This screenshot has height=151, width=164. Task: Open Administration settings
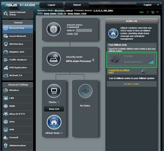coord(18,146)
